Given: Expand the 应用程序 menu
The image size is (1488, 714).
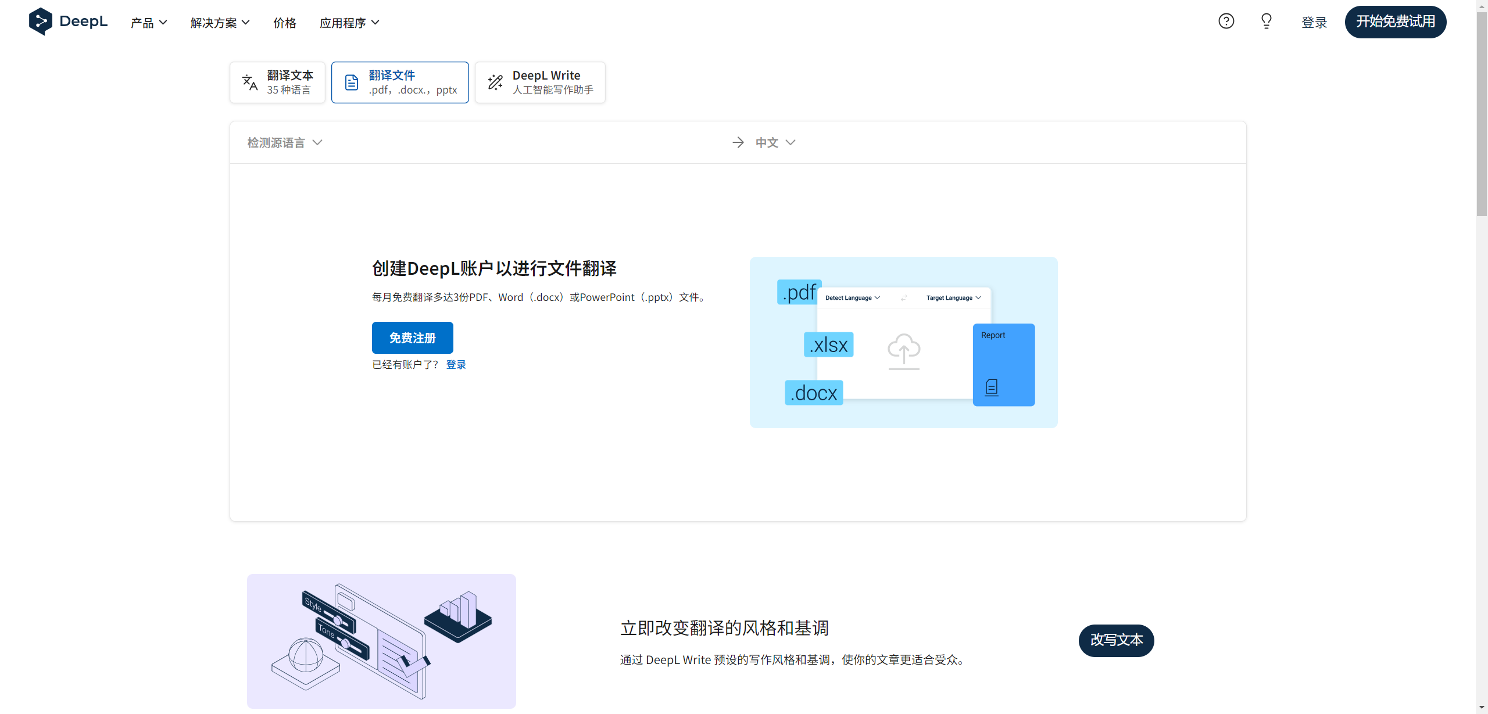Looking at the screenshot, I should tap(349, 23).
